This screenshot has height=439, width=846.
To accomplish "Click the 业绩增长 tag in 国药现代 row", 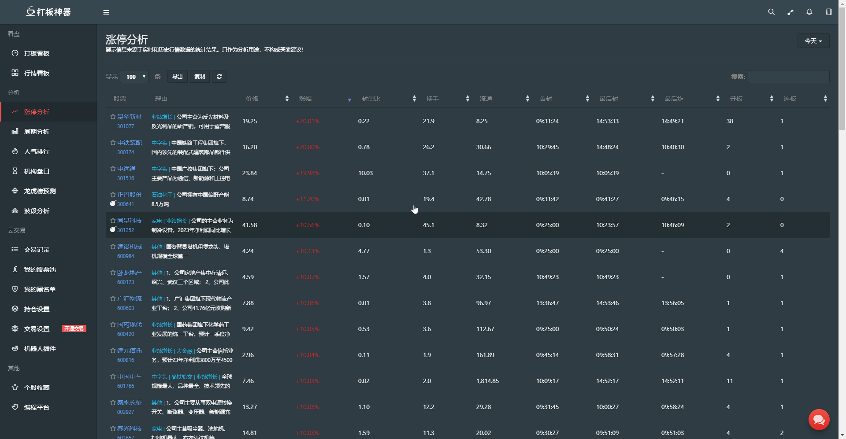I will pos(162,325).
